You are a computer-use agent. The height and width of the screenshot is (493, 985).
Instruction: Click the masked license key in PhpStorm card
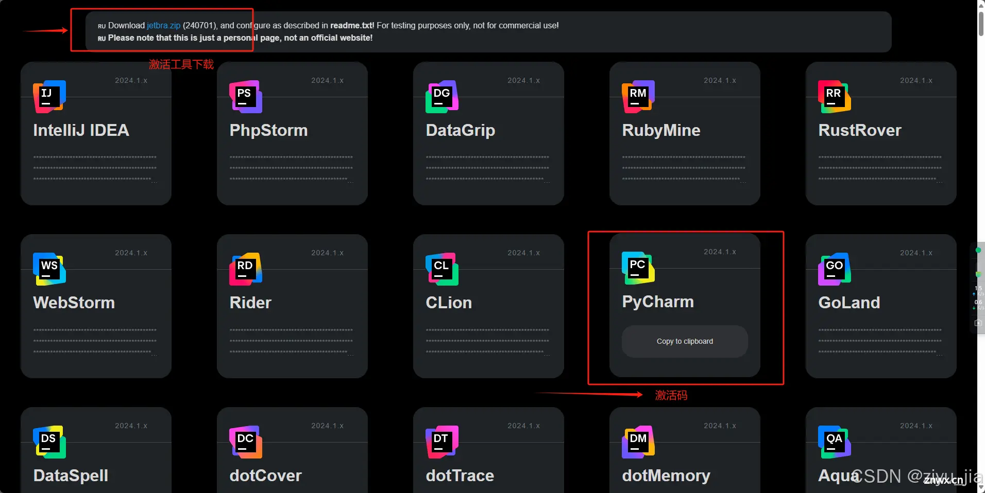[292, 169]
